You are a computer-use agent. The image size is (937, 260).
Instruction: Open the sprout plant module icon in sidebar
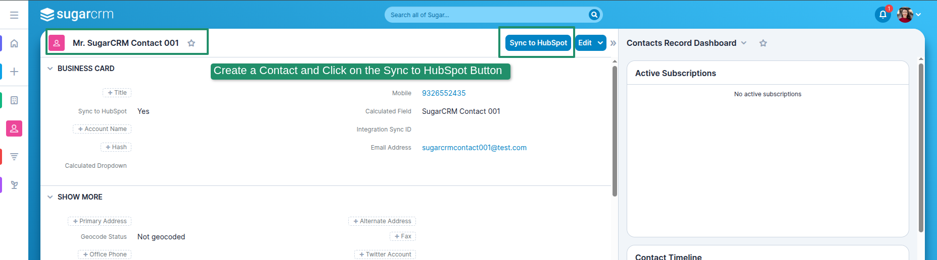(x=14, y=185)
